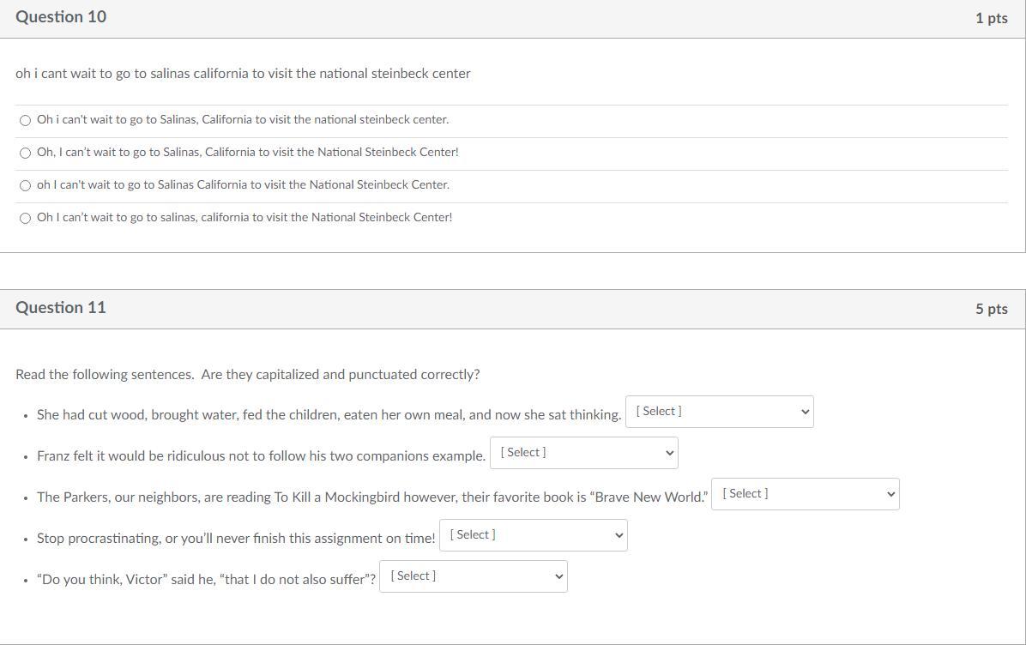The height and width of the screenshot is (645, 1026).
Task: Click the Franz sentence text
Action: click(x=261, y=456)
